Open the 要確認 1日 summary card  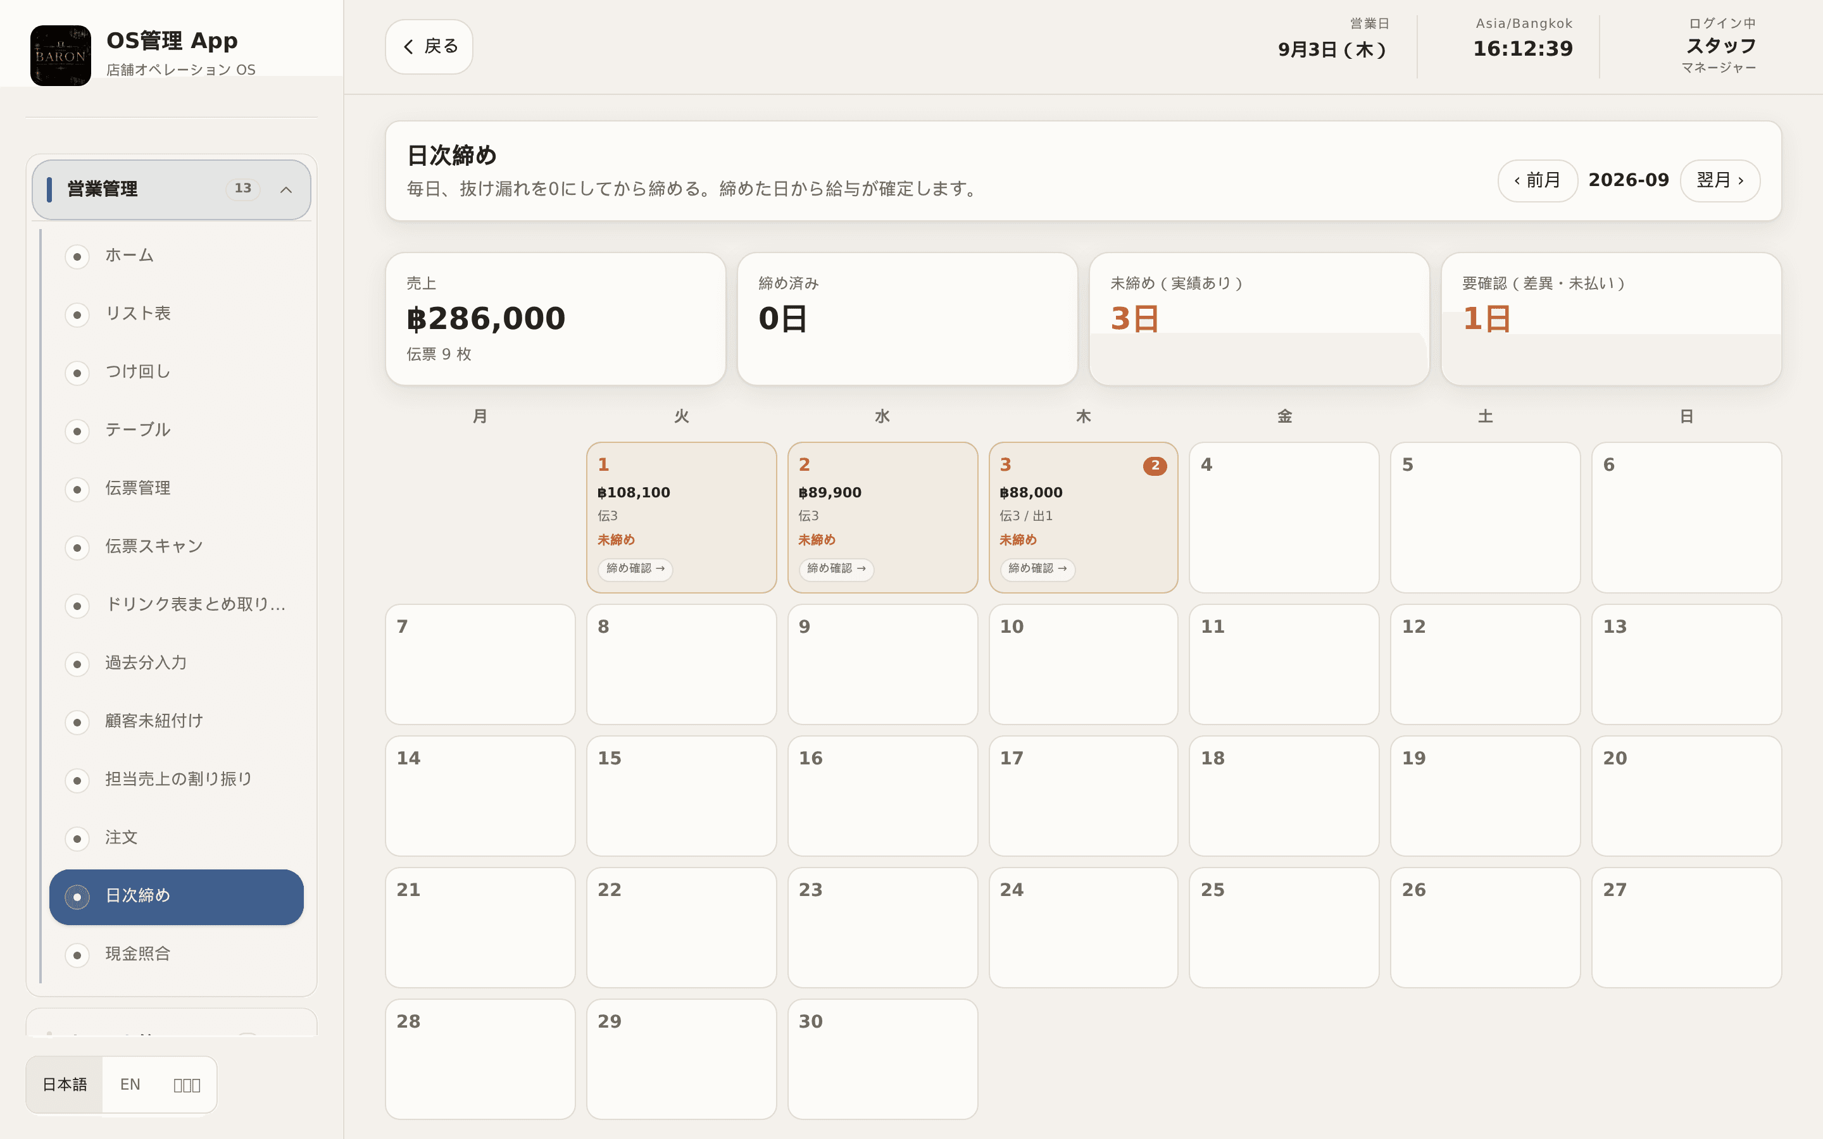point(1612,319)
